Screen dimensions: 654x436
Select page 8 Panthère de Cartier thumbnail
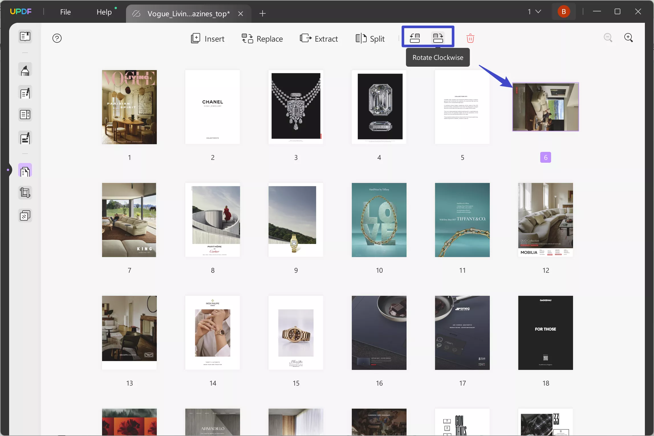213,220
